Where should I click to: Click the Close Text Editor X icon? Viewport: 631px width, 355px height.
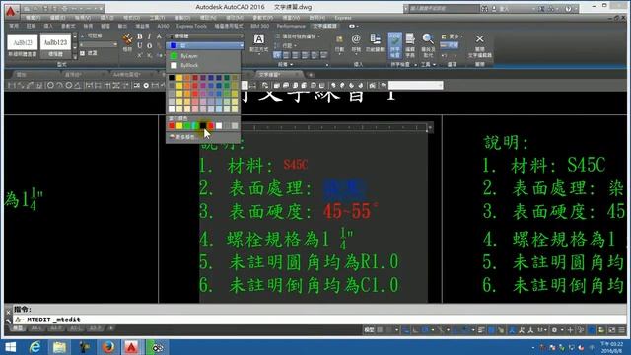click(480, 39)
